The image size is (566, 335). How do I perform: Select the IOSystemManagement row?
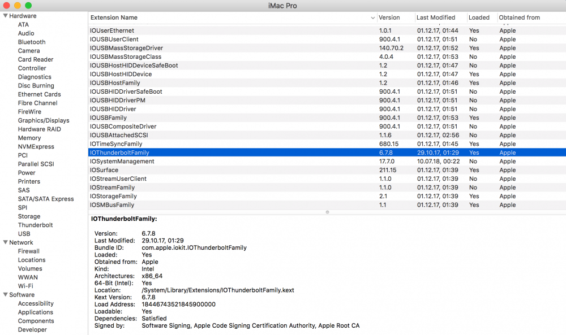pos(327,162)
